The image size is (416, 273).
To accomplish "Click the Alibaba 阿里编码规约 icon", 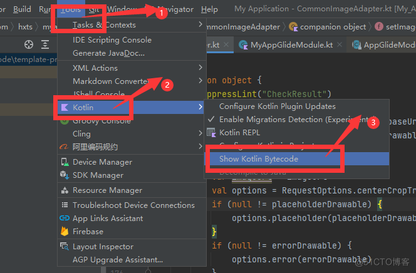I will pyautogui.click(x=64, y=147).
